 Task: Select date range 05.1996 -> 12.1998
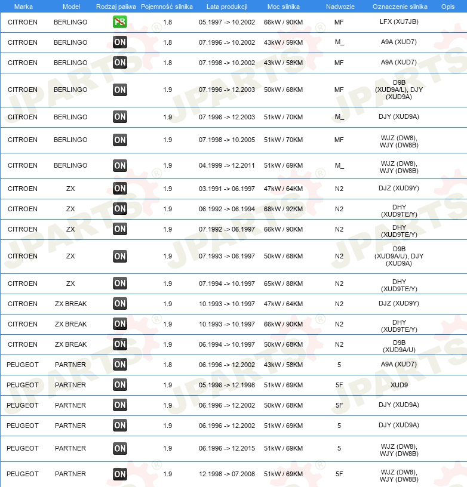(227, 385)
